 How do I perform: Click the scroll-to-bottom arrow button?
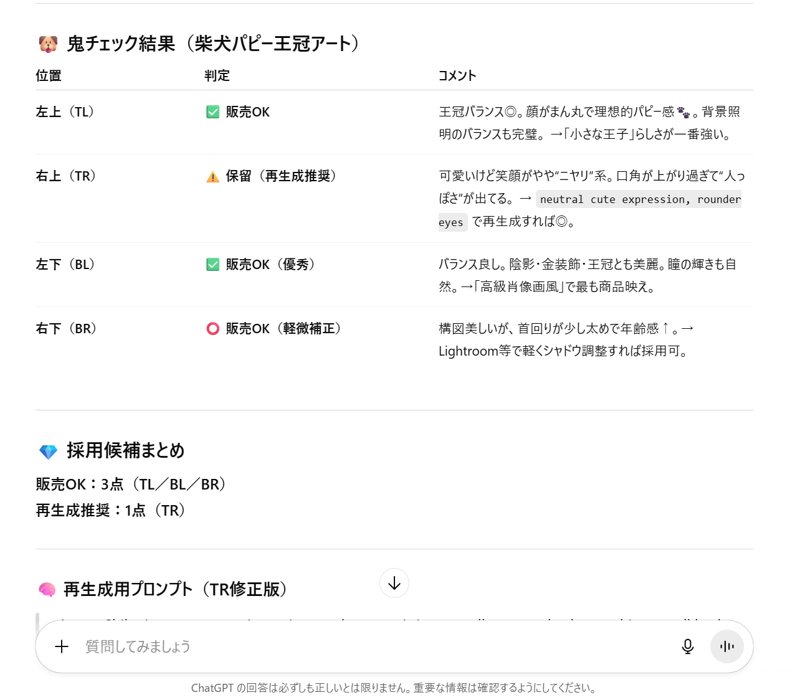coord(394,583)
